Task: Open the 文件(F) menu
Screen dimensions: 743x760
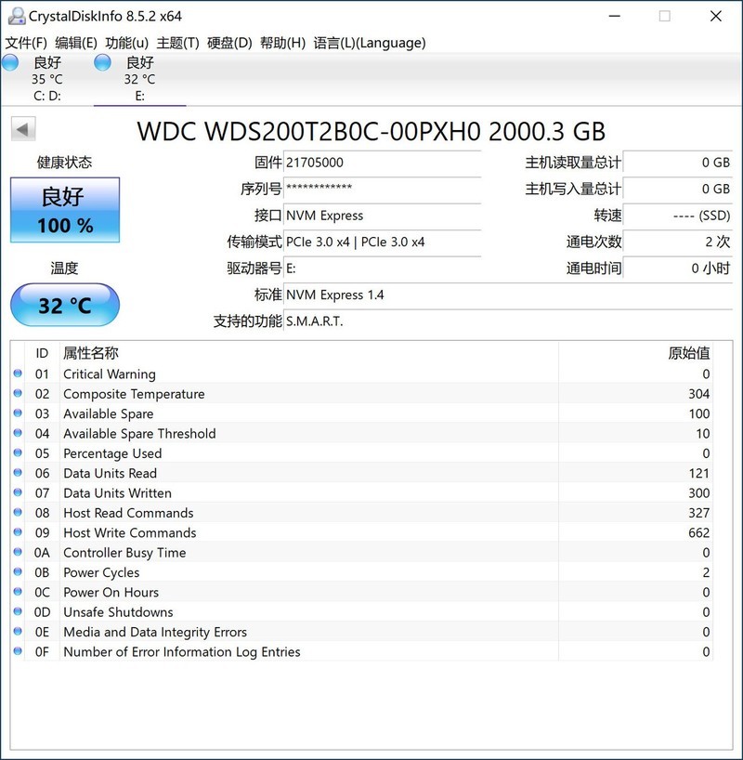Action: pyautogui.click(x=26, y=42)
